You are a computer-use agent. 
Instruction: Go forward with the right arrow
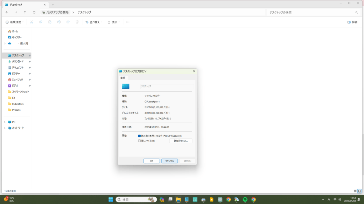tap(16, 12)
